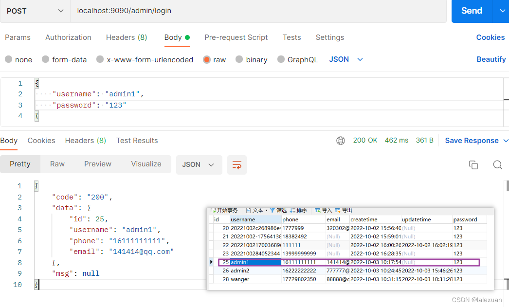Image resolution: width=509 pixels, height=307 pixels.
Task: Select the Raw view
Action: [x=57, y=164]
